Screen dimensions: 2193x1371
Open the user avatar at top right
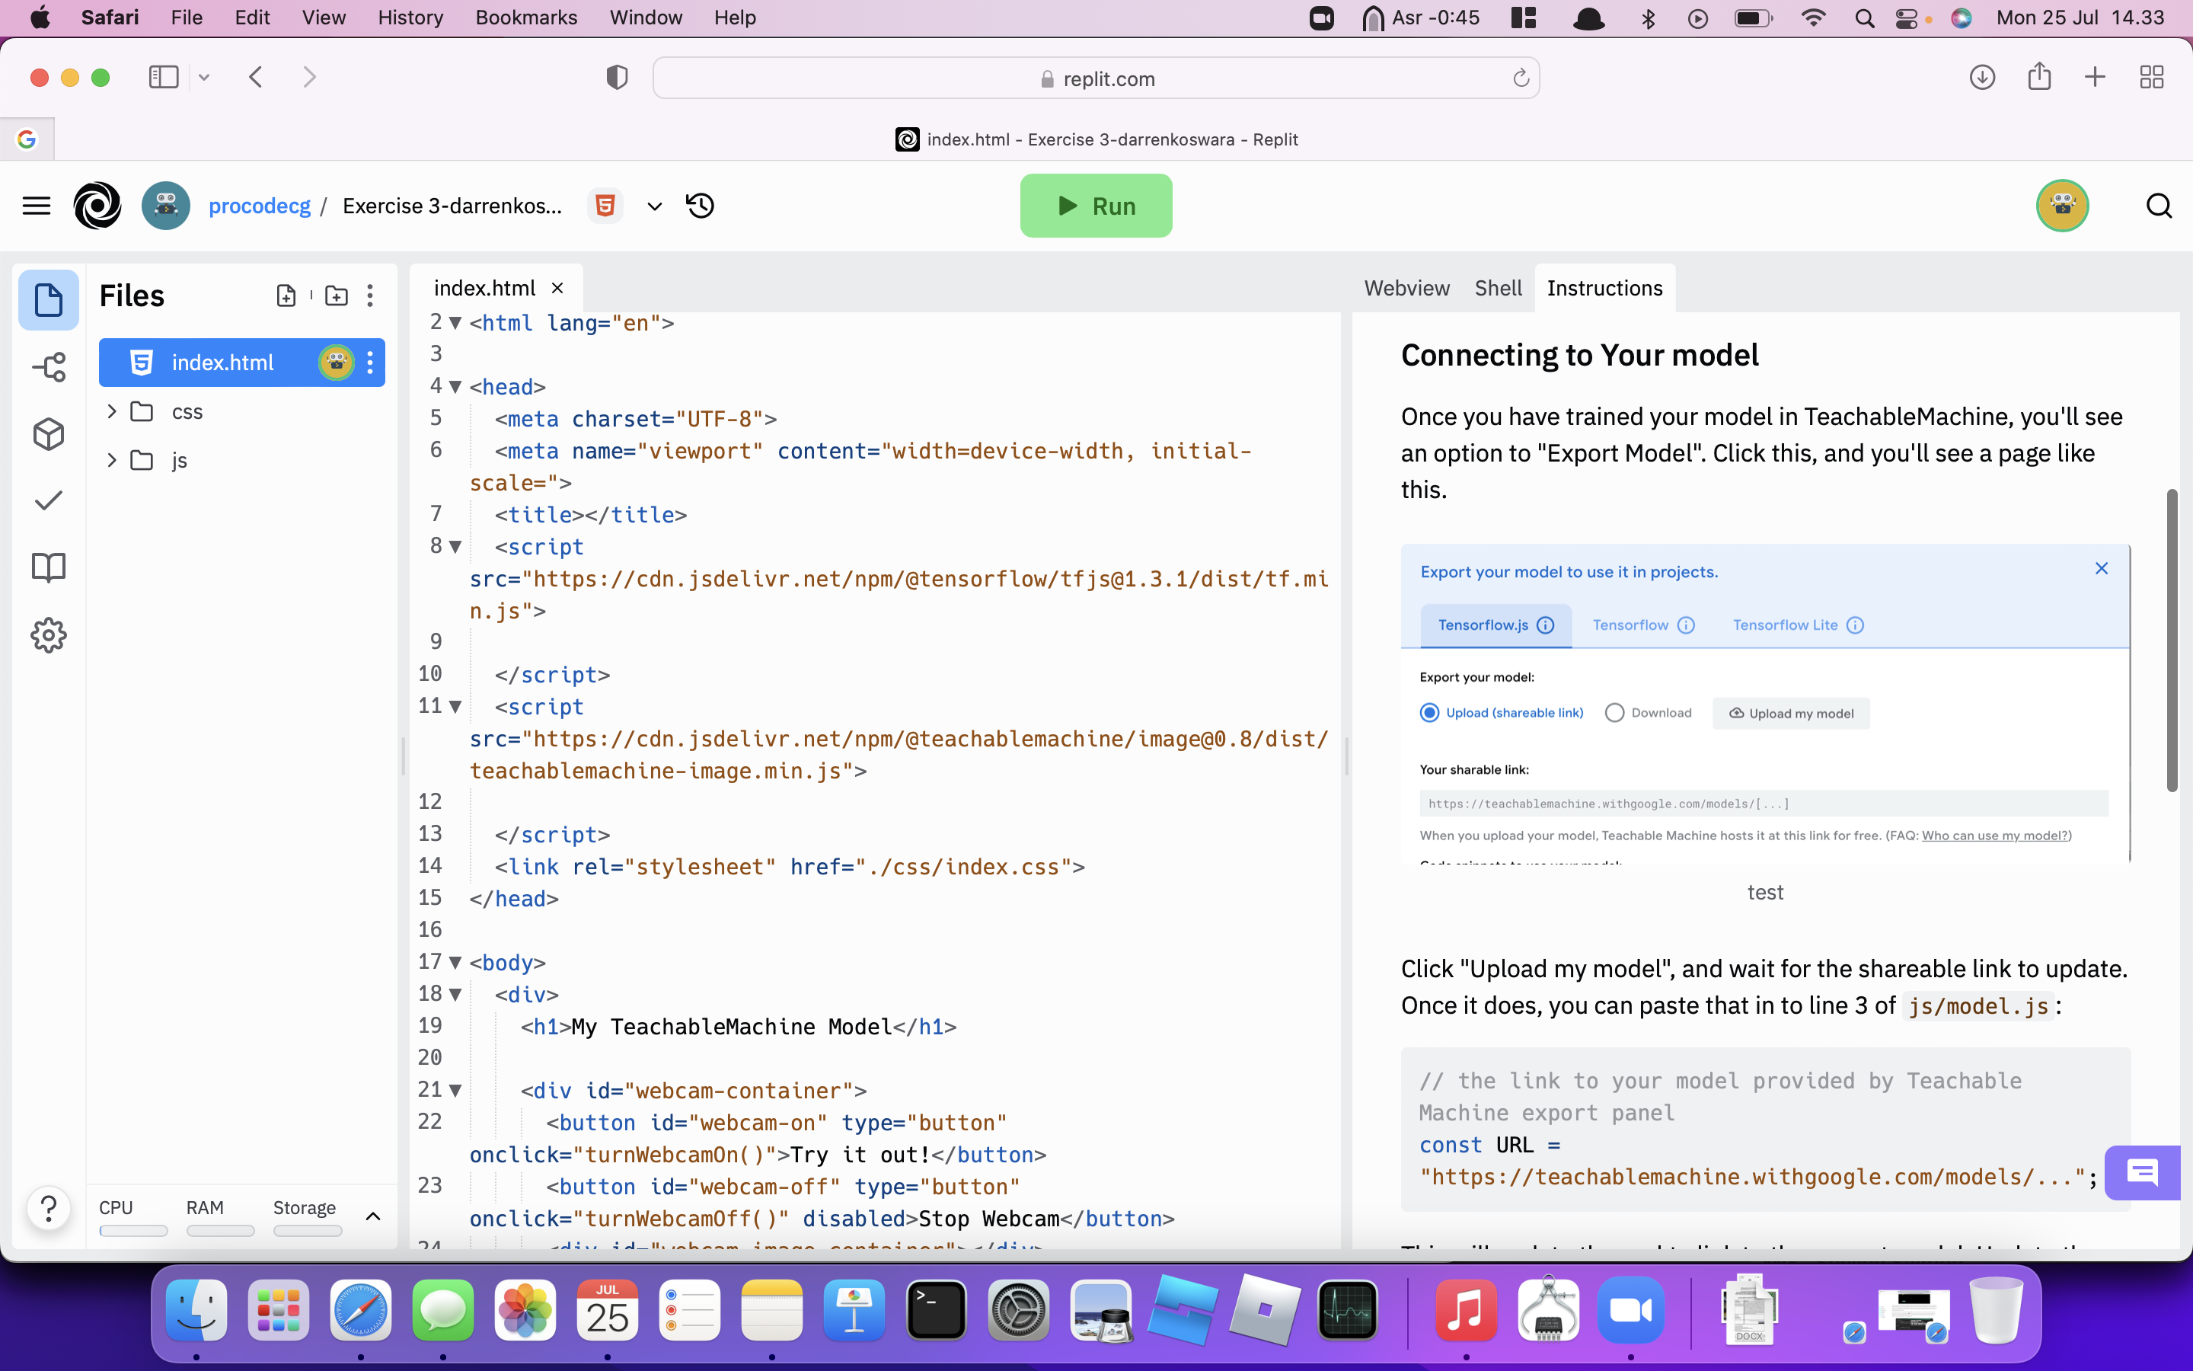click(x=2063, y=206)
